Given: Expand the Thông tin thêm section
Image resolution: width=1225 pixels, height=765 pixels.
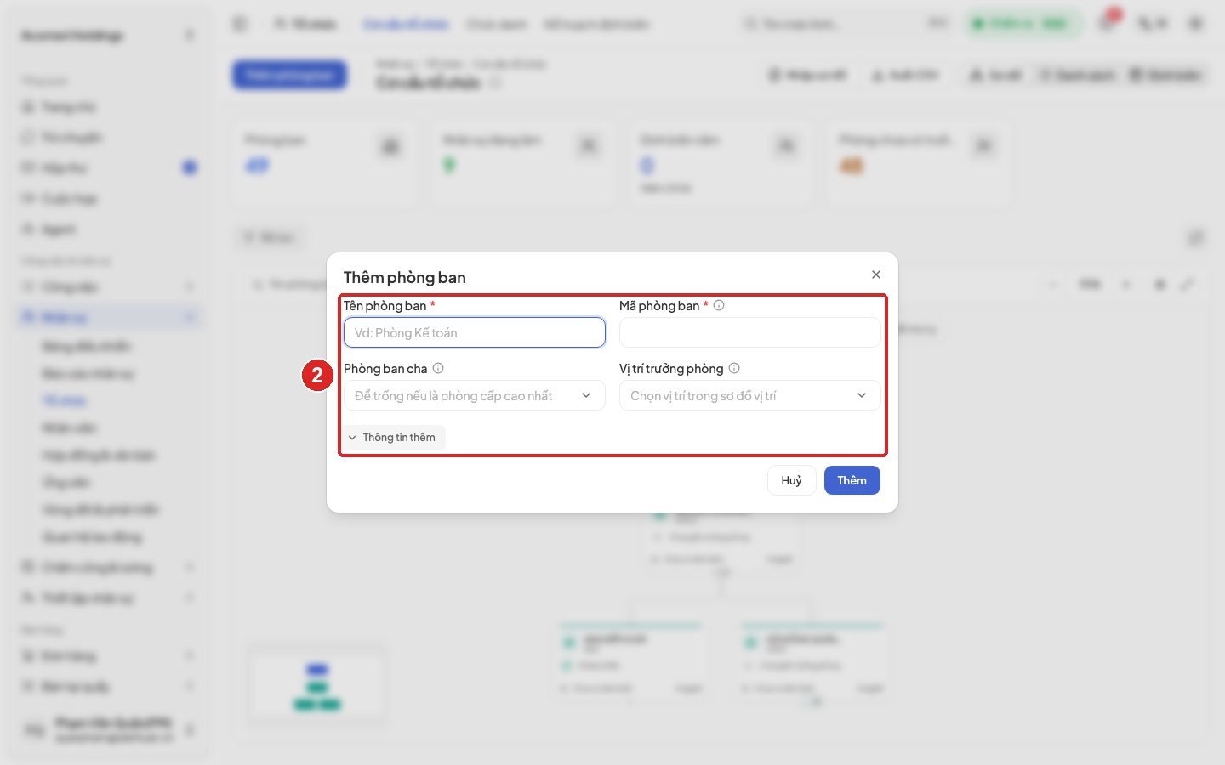Looking at the screenshot, I should (x=394, y=438).
